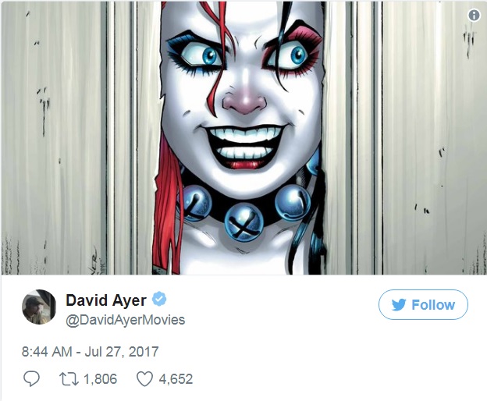Image resolution: width=487 pixels, height=401 pixels.
Task: Click the Jul 27, 2017 date
Action: click(x=122, y=352)
